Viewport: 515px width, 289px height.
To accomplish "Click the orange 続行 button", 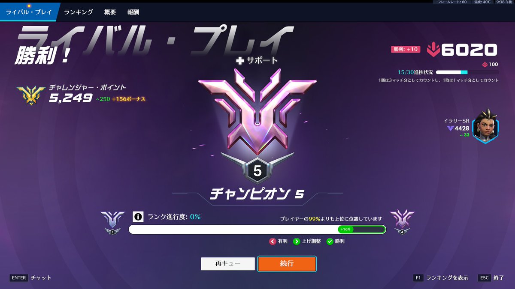I will 287,264.
